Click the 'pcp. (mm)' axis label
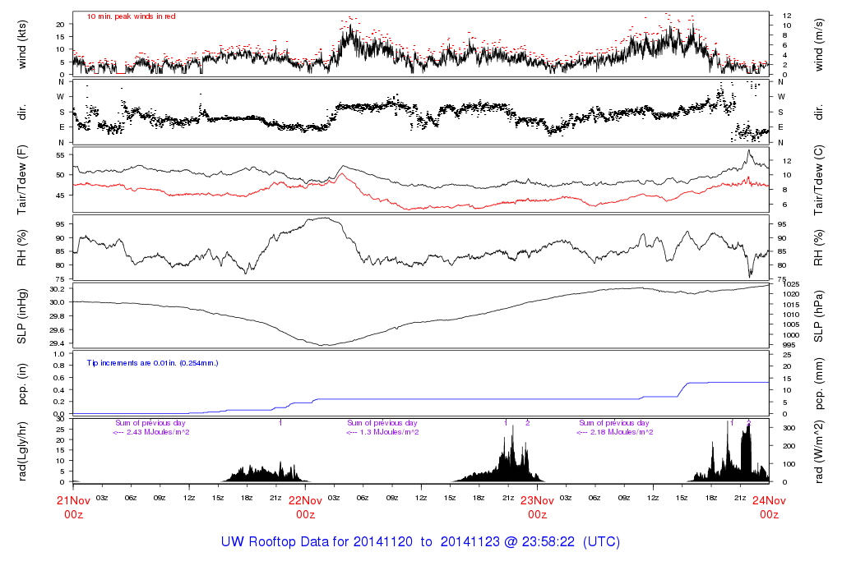The height and width of the screenshot is (575, 842). coord(818,384)
